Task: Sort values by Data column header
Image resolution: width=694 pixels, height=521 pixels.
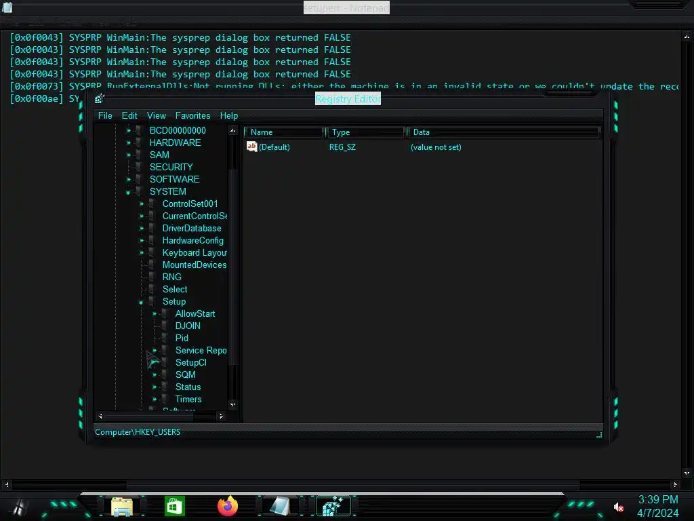Action: [x=504, y=132]
